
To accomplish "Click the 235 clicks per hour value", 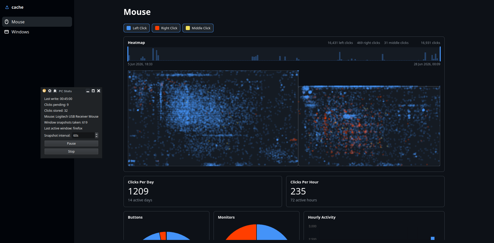I will coord(298,191).
